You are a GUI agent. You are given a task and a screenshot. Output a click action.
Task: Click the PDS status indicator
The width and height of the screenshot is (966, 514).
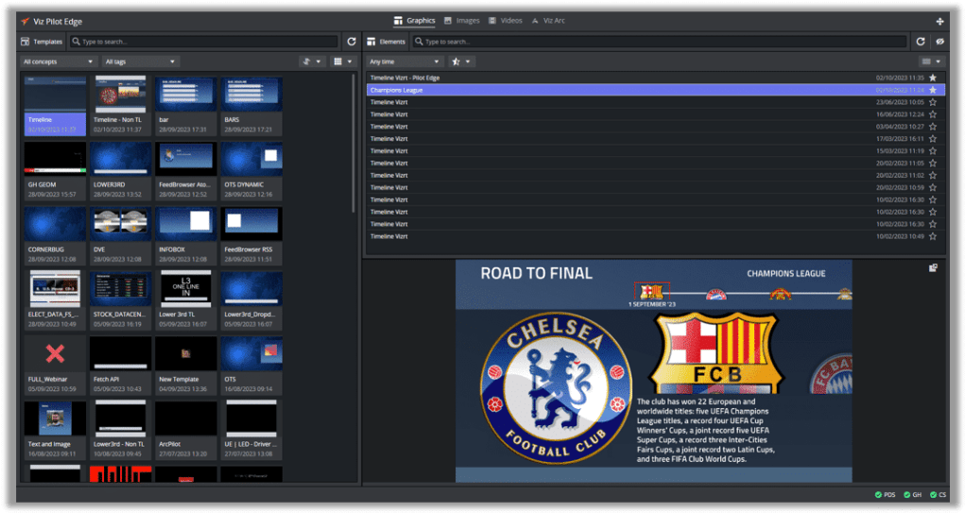[886, 494]
